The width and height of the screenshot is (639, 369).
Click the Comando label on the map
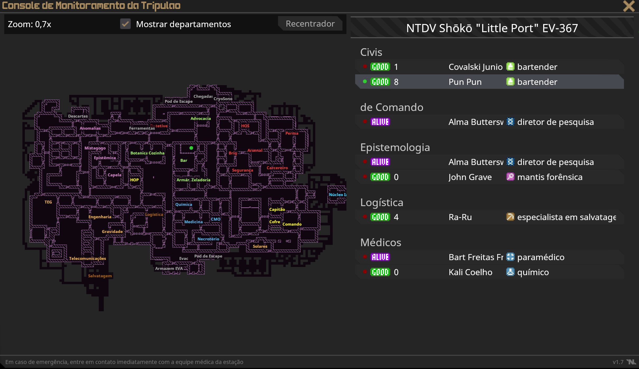(x=292, y=224)
